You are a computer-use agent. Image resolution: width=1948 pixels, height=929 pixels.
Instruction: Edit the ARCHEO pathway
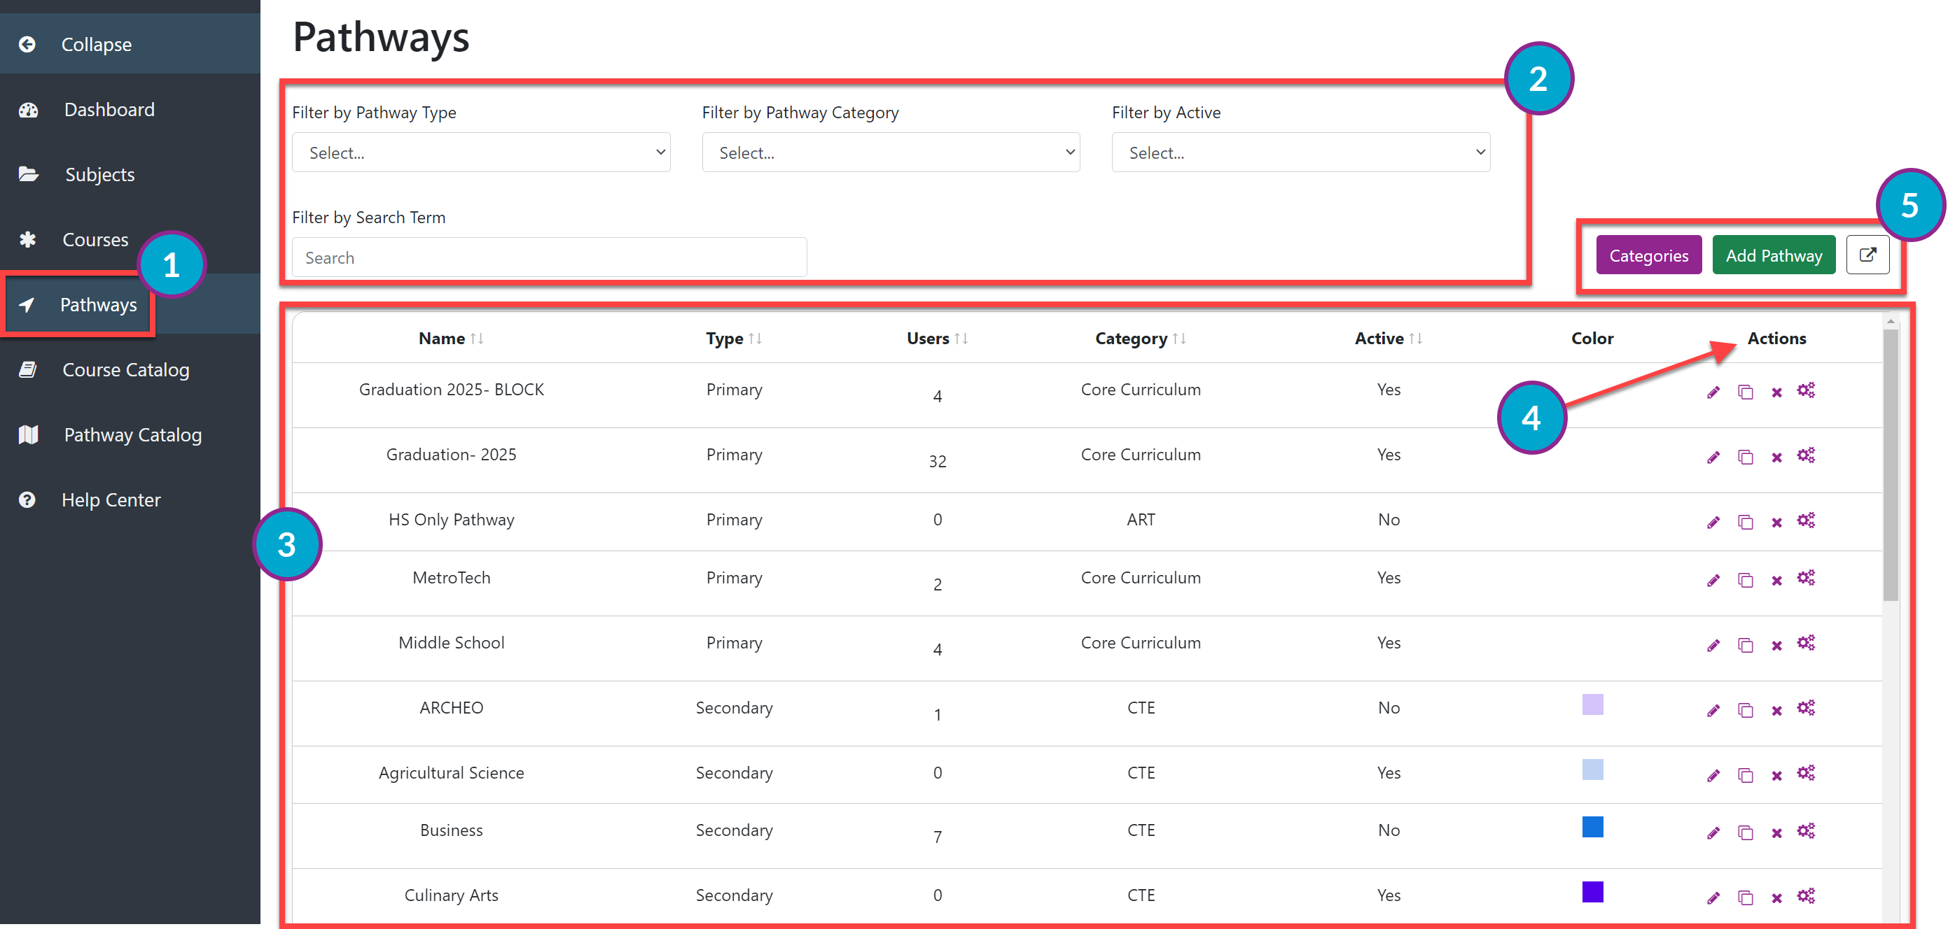click(1713, 710)
